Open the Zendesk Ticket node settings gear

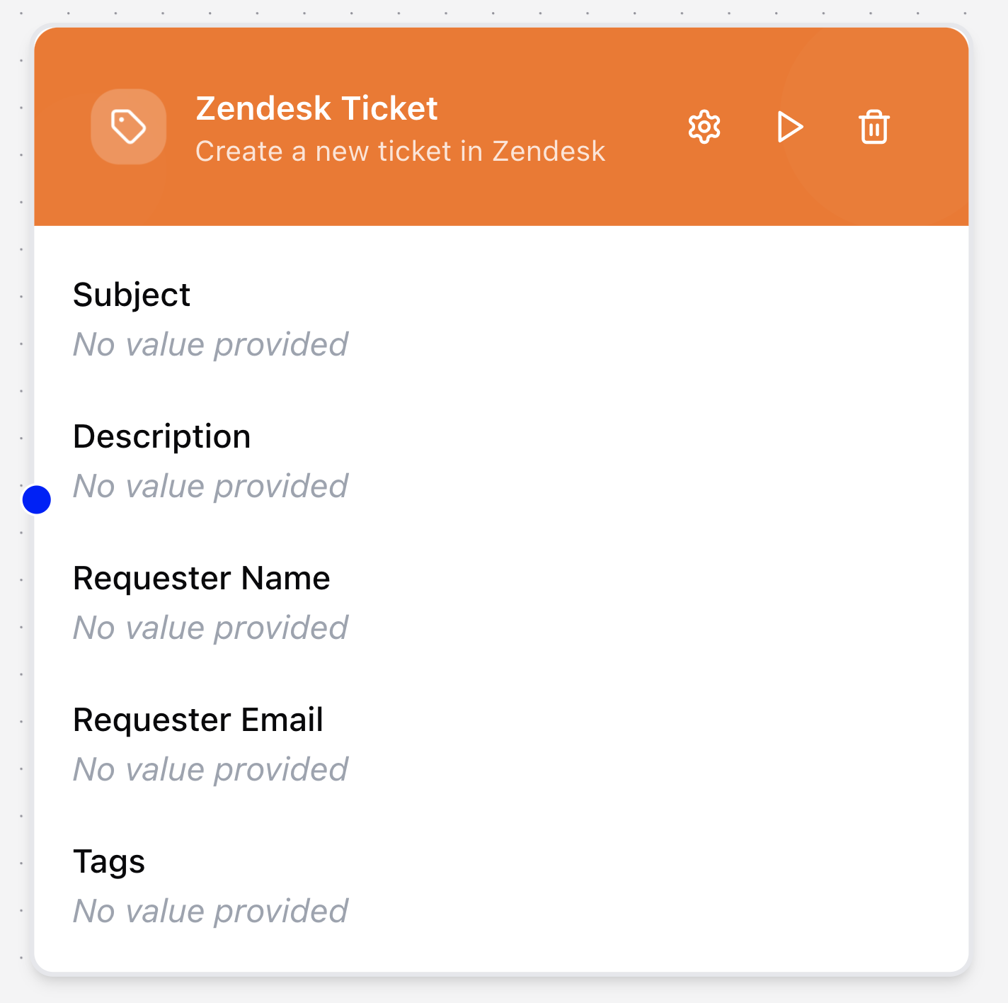coord(704,127)
